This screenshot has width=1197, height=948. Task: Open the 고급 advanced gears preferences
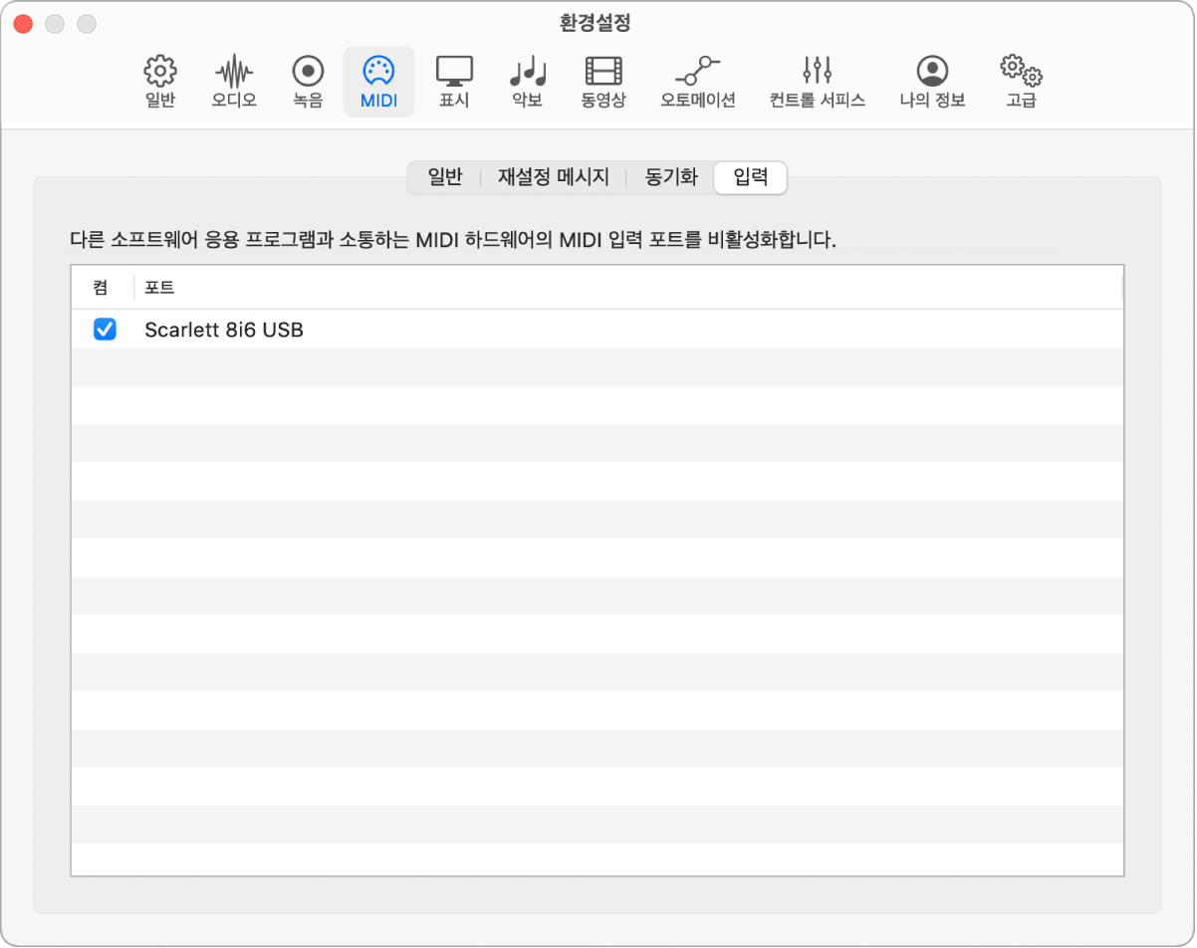(1021, 82)
